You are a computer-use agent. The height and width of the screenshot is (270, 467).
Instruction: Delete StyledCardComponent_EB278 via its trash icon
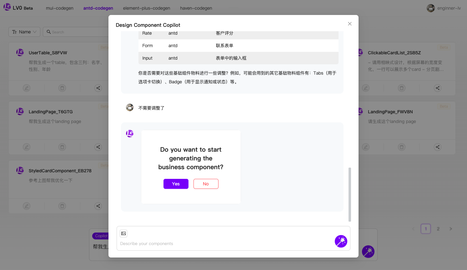pyautogui.click(x=62, y=206)
